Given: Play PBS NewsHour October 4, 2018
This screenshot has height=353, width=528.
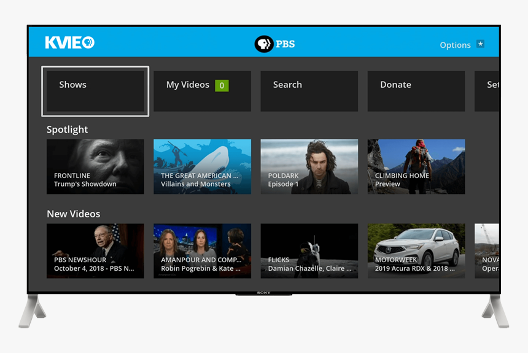Looking at the screenshot, I should [x=95, y=251].
